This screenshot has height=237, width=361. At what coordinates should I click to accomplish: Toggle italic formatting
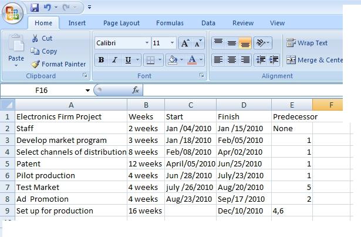pos(114,60)
